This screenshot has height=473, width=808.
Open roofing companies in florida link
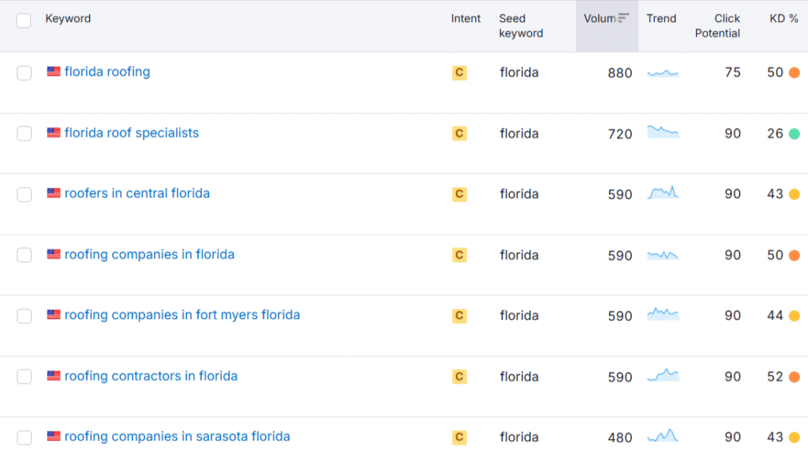pos(149,254)
